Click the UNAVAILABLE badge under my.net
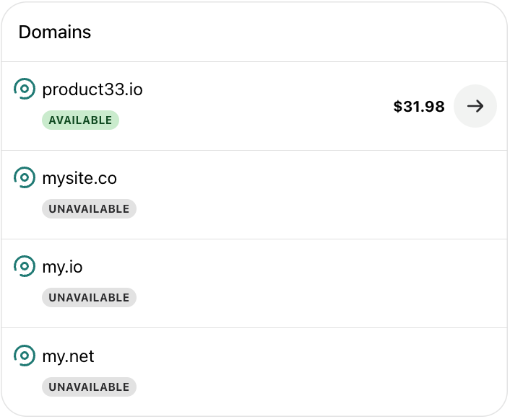 tap(89, 387)
